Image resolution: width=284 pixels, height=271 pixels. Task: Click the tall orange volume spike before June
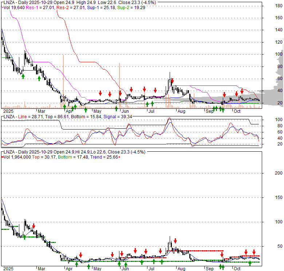click(119, 85)
